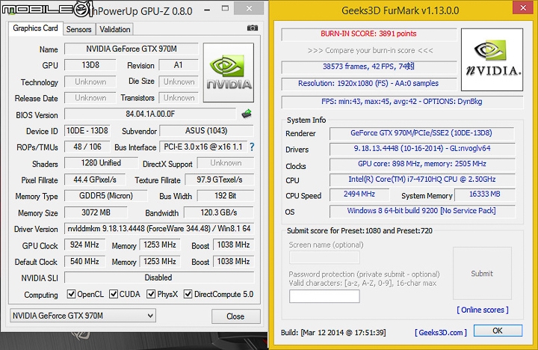Close the FurMark window

click(522, 7)
